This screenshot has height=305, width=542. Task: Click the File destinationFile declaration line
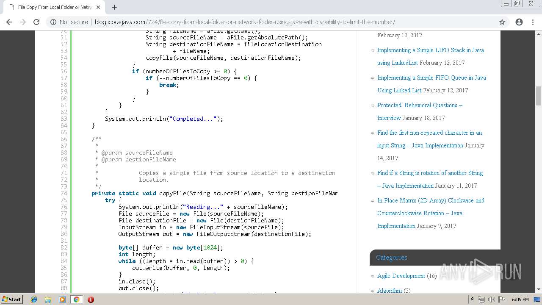201,220
